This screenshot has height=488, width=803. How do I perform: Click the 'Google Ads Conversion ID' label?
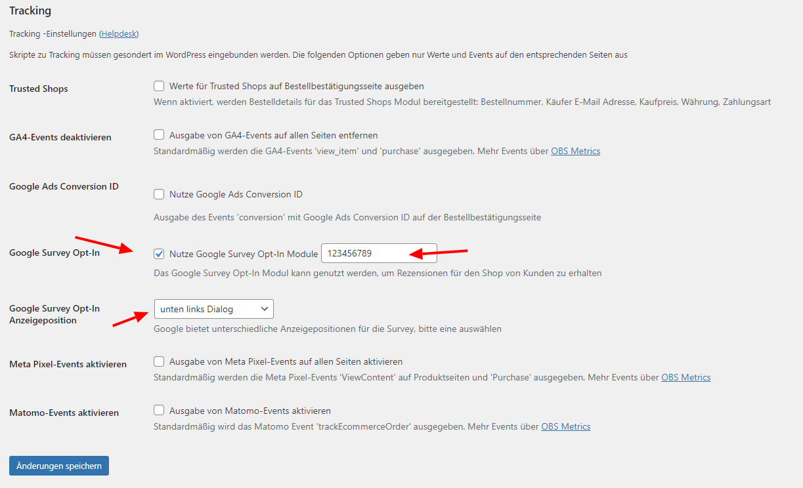64,186
